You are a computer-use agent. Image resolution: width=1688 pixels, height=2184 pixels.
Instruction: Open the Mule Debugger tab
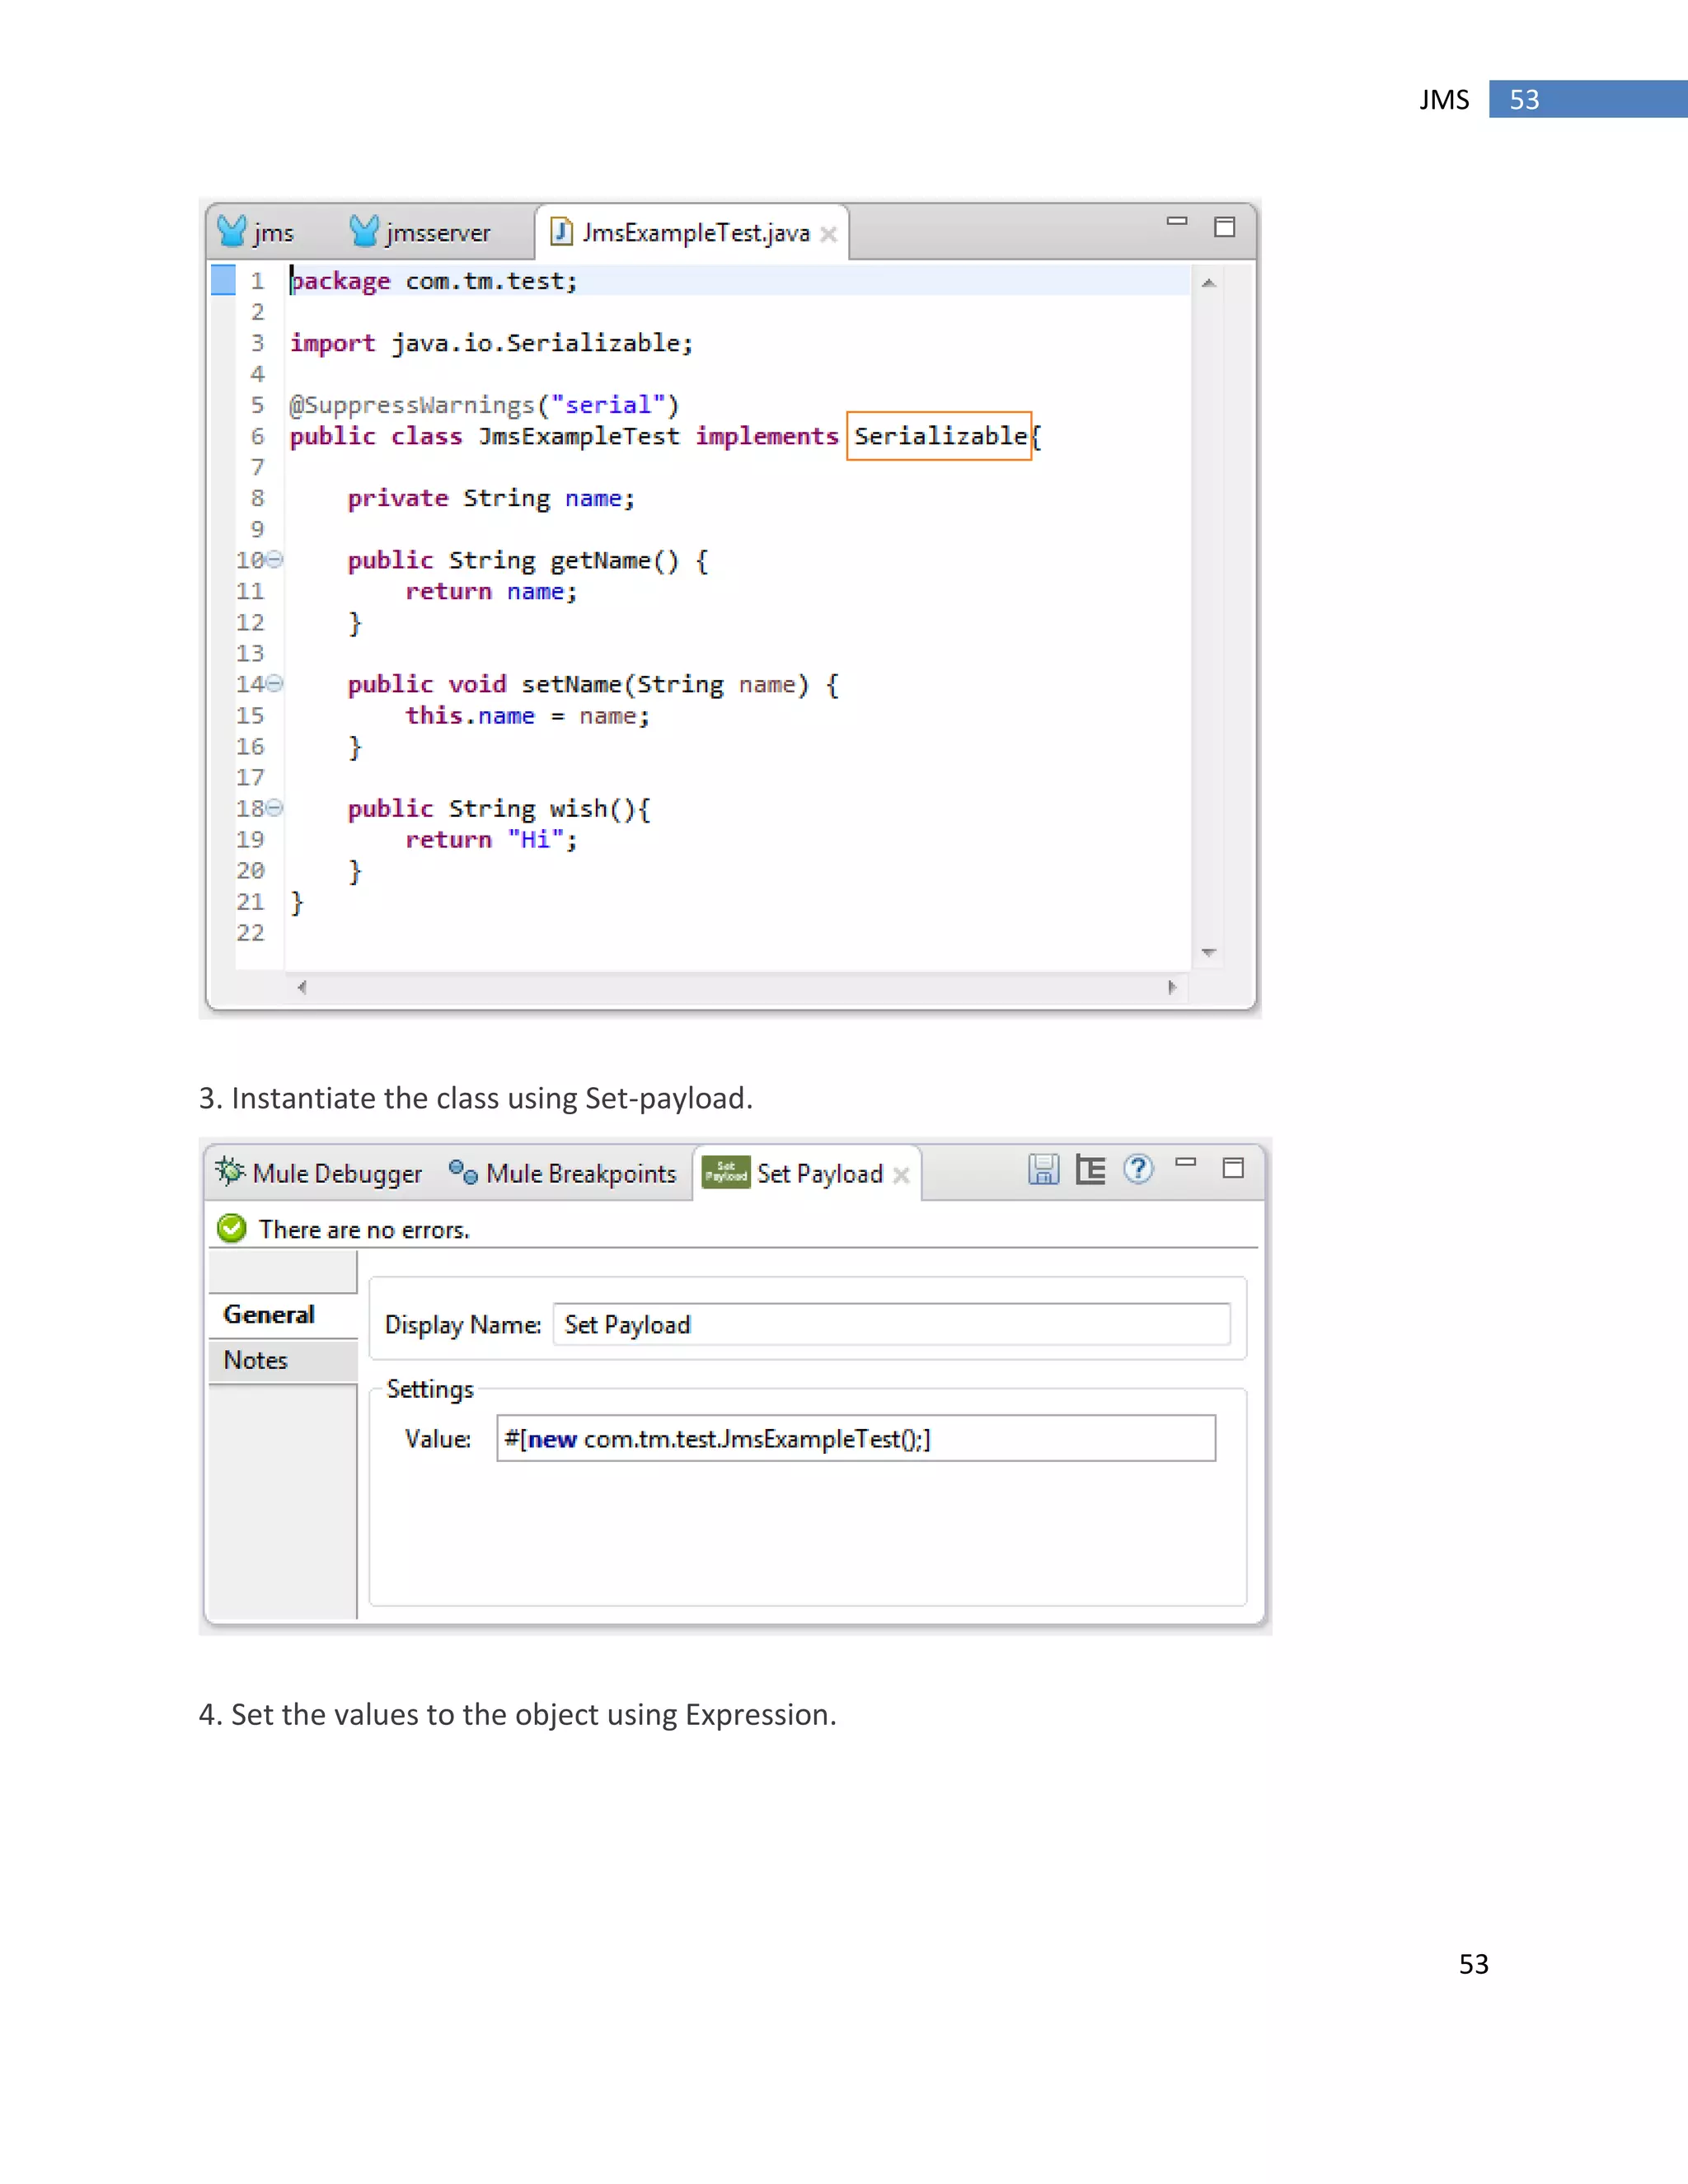pyautogui.click(x=319, y=1173)
